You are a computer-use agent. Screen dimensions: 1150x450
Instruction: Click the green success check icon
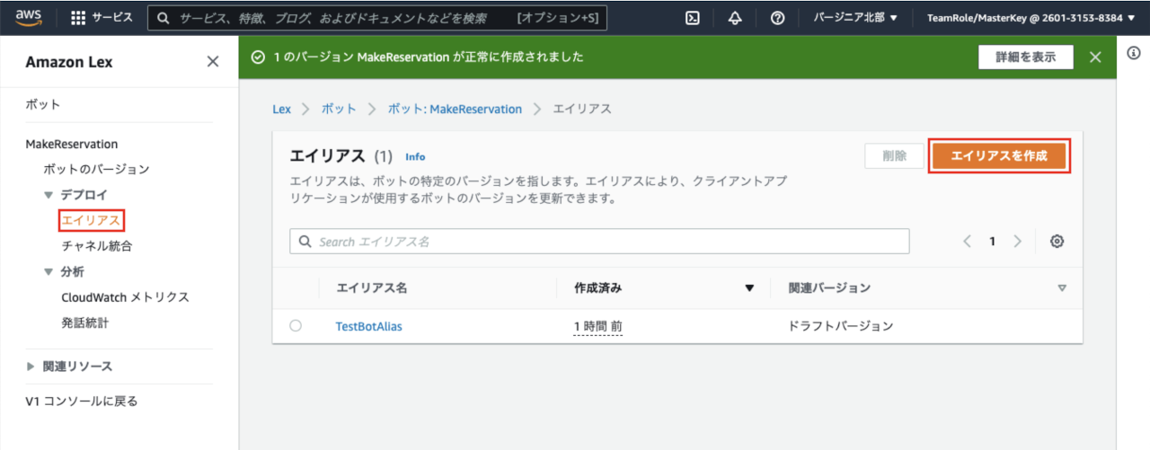tap(259, 57)
